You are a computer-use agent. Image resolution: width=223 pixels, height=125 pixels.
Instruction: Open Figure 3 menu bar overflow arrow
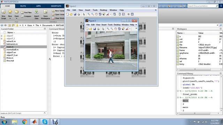point(136,25)
